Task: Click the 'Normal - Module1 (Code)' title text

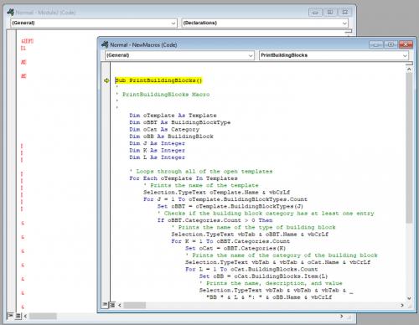Action: pos(45,13)
